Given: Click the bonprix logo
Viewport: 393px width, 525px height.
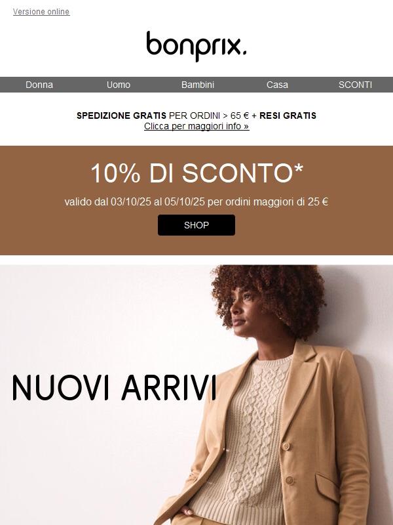Looking at the screenshot, I should pos(196,46).
